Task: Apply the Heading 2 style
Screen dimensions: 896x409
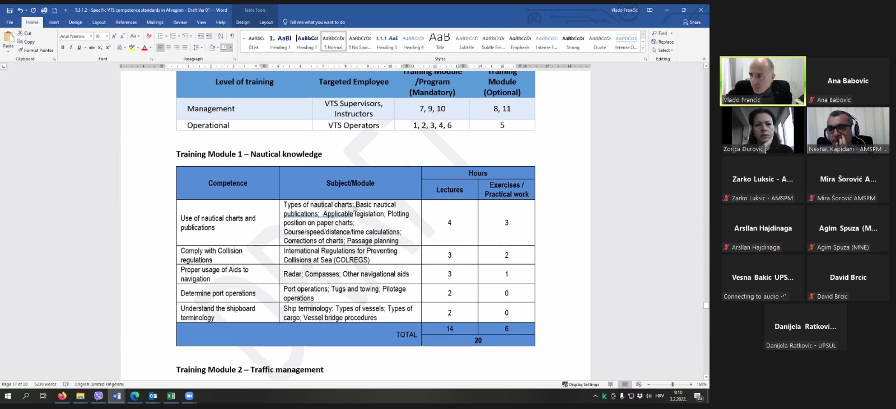Action: (307, 42)
